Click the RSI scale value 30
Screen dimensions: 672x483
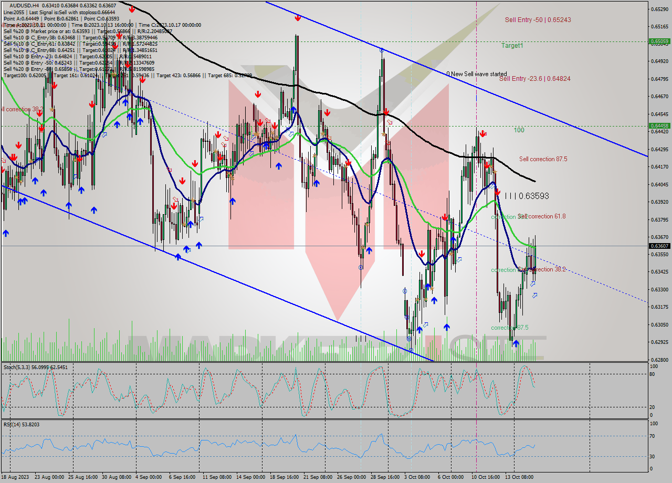coord(652,456)
